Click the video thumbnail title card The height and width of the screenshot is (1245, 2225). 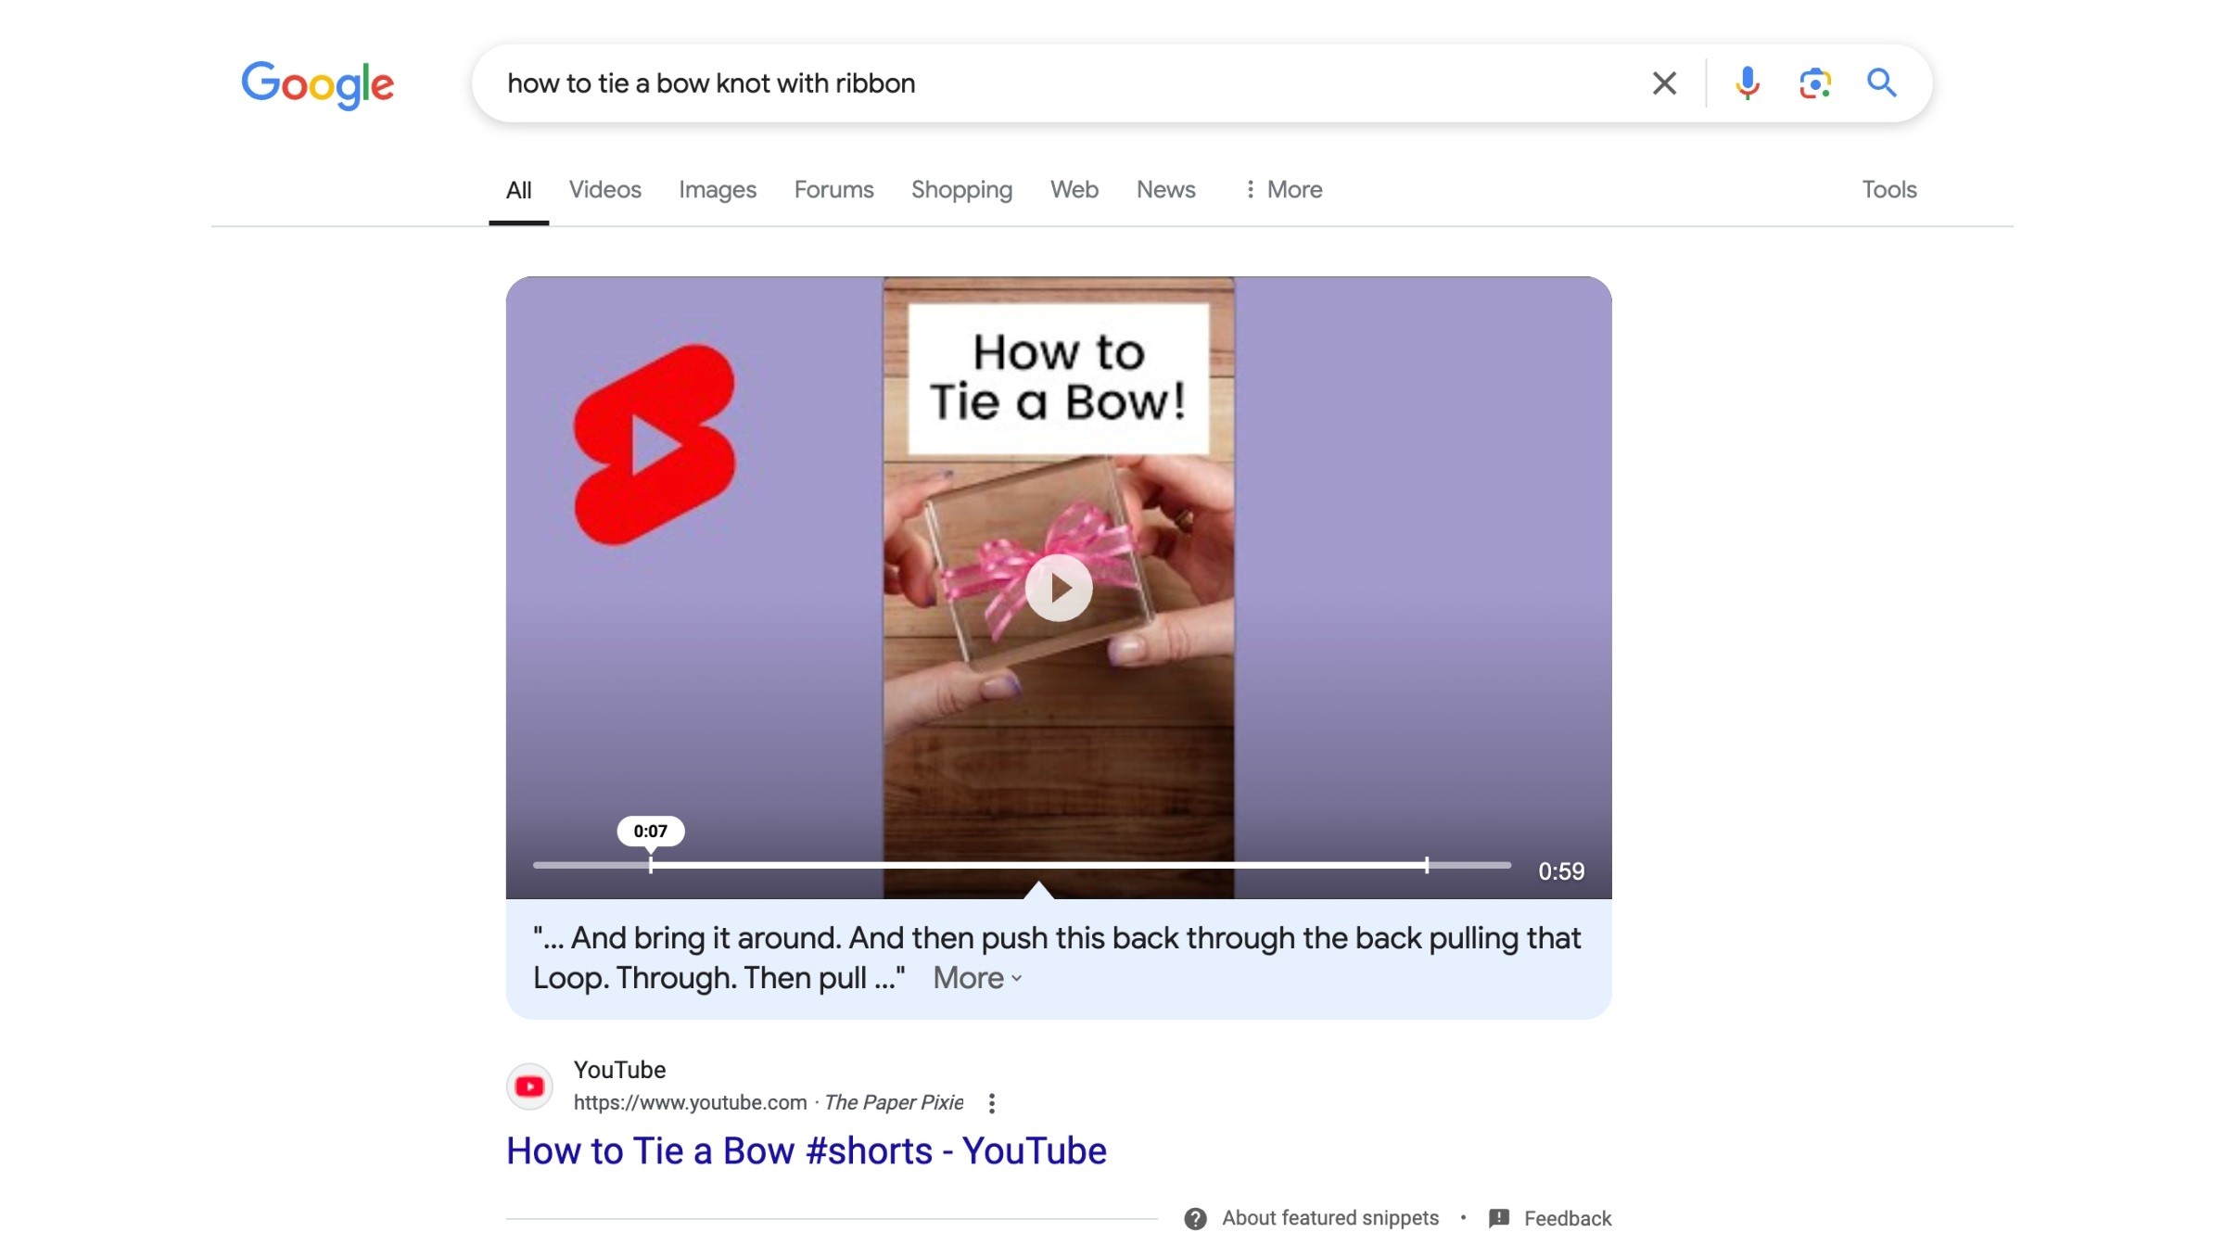[1059, 378]
